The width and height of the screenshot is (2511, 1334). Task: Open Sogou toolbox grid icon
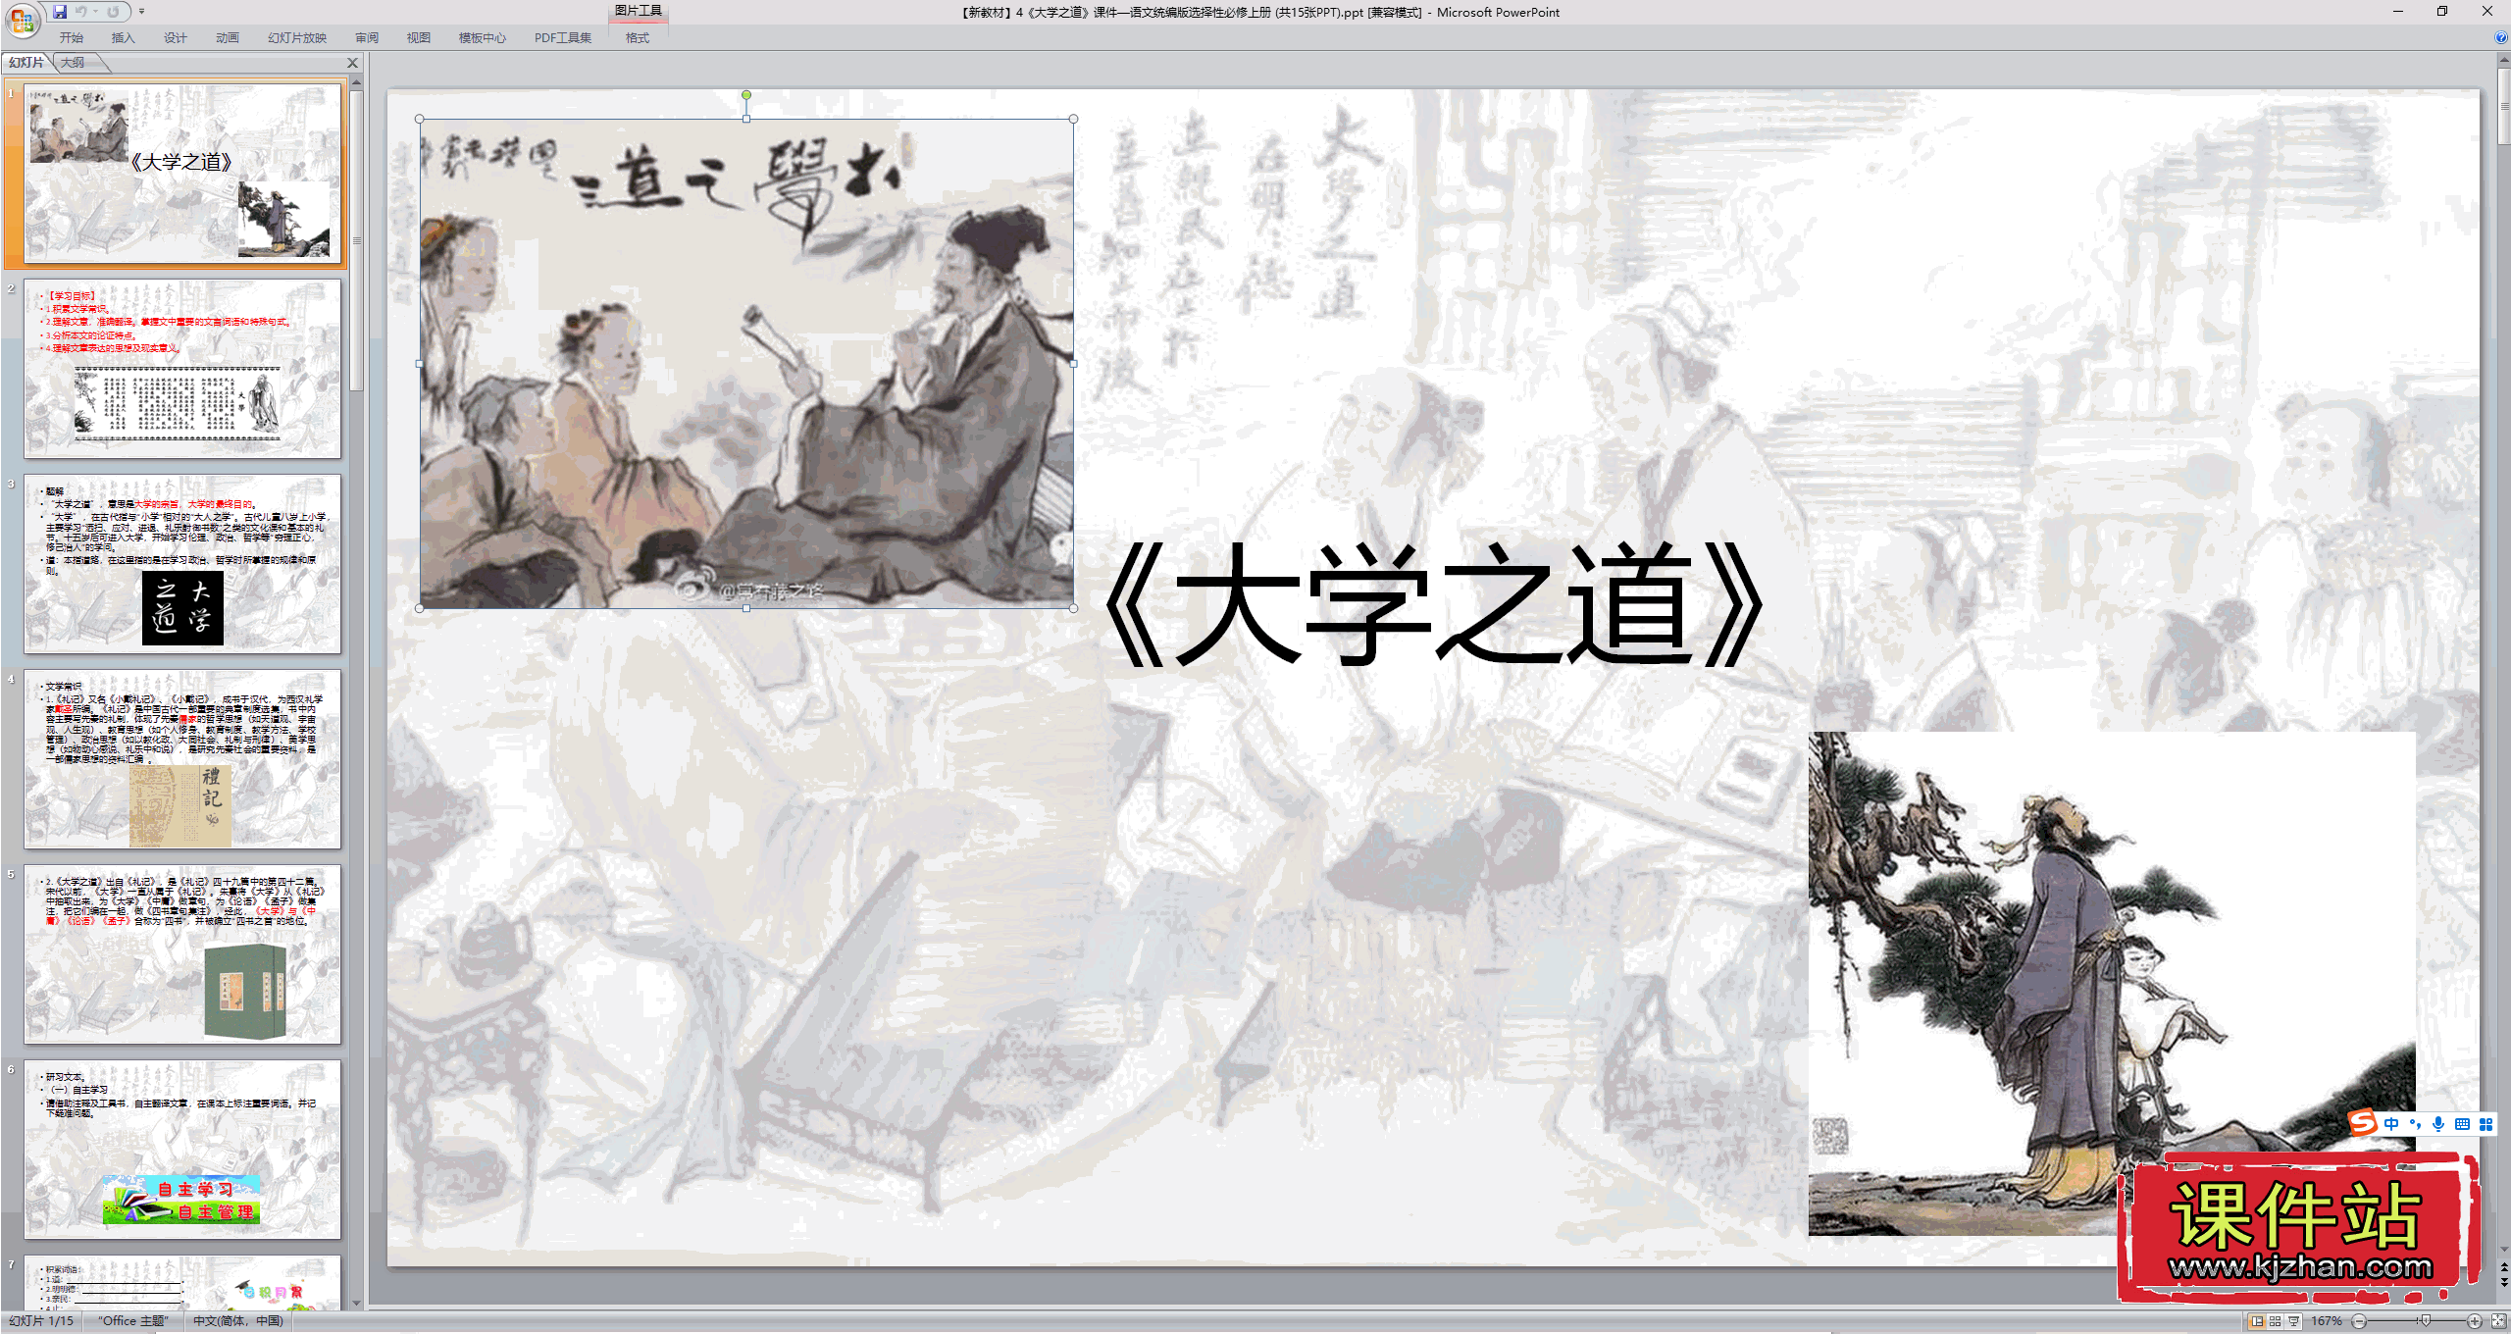tap(2485, 1124)
